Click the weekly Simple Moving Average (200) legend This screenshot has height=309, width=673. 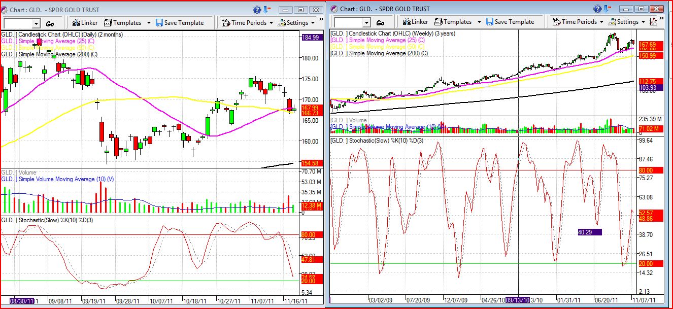tap(379, 53)
